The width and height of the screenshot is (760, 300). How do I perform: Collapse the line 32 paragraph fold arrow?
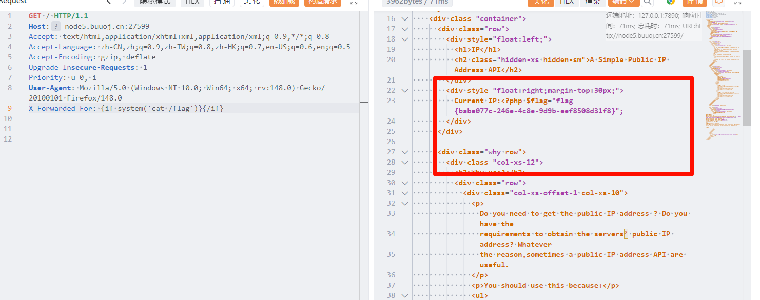[405, 204]
